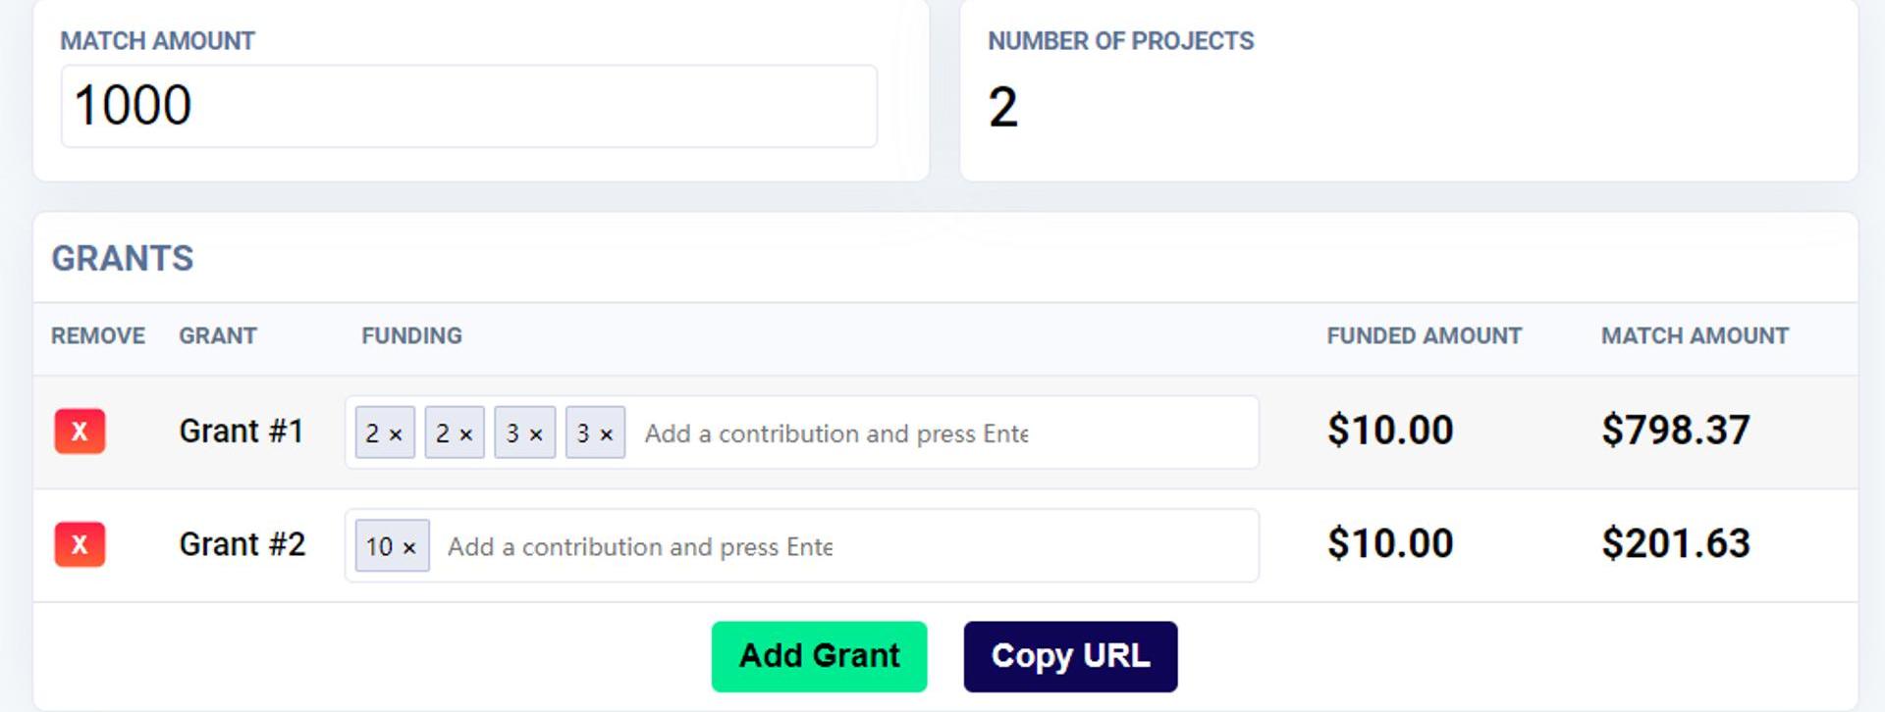1885x712 pixels.
Task: Click the Number of Projects value
Action: click(1002, 107)
